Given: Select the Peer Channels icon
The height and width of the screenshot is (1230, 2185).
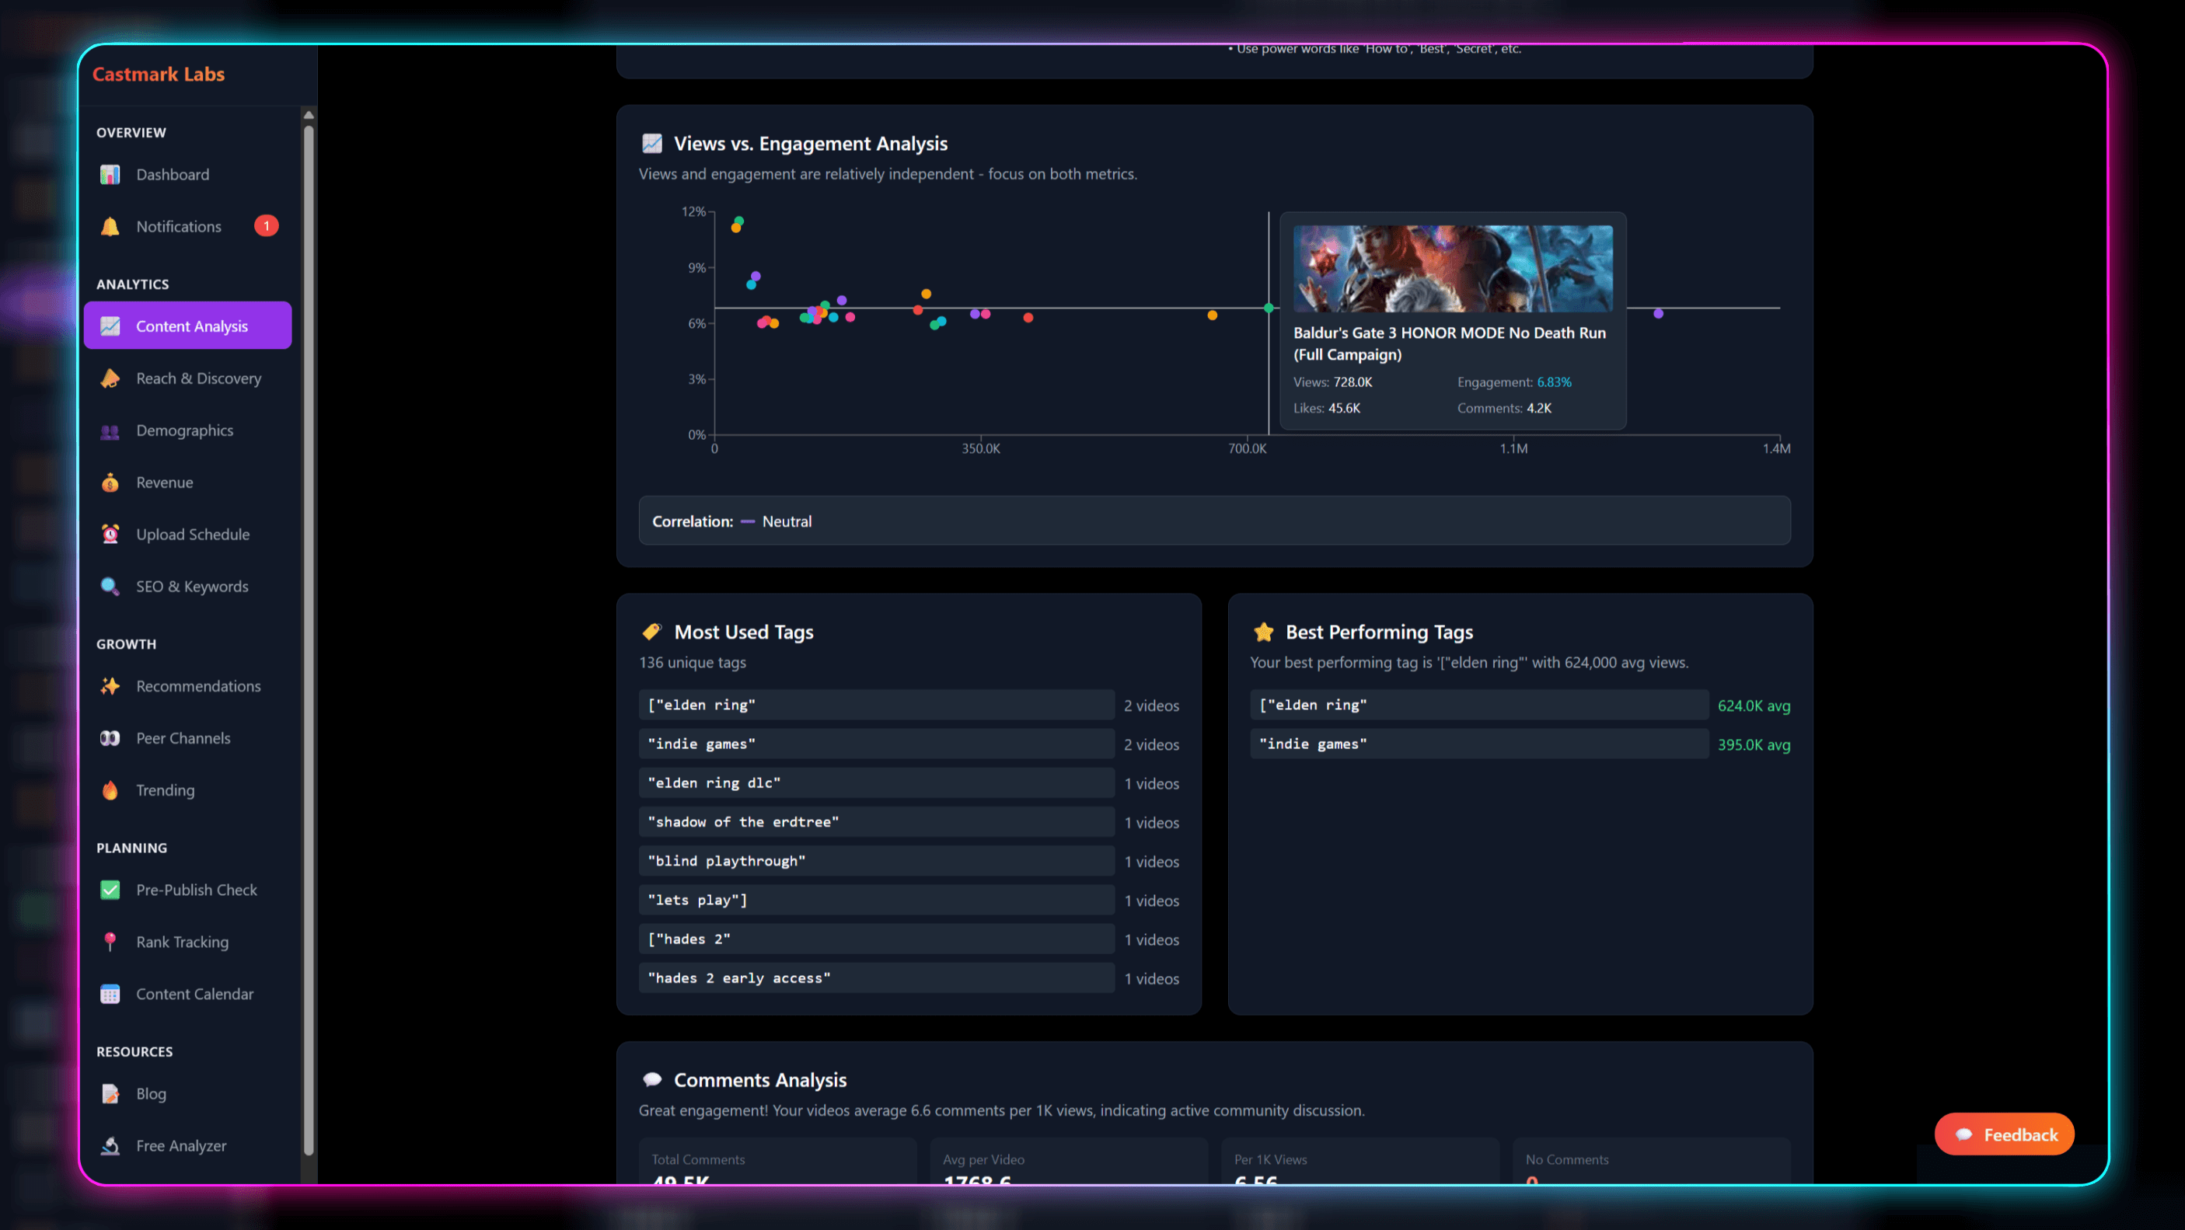Looking at the screenshot, I should (111, 738).
